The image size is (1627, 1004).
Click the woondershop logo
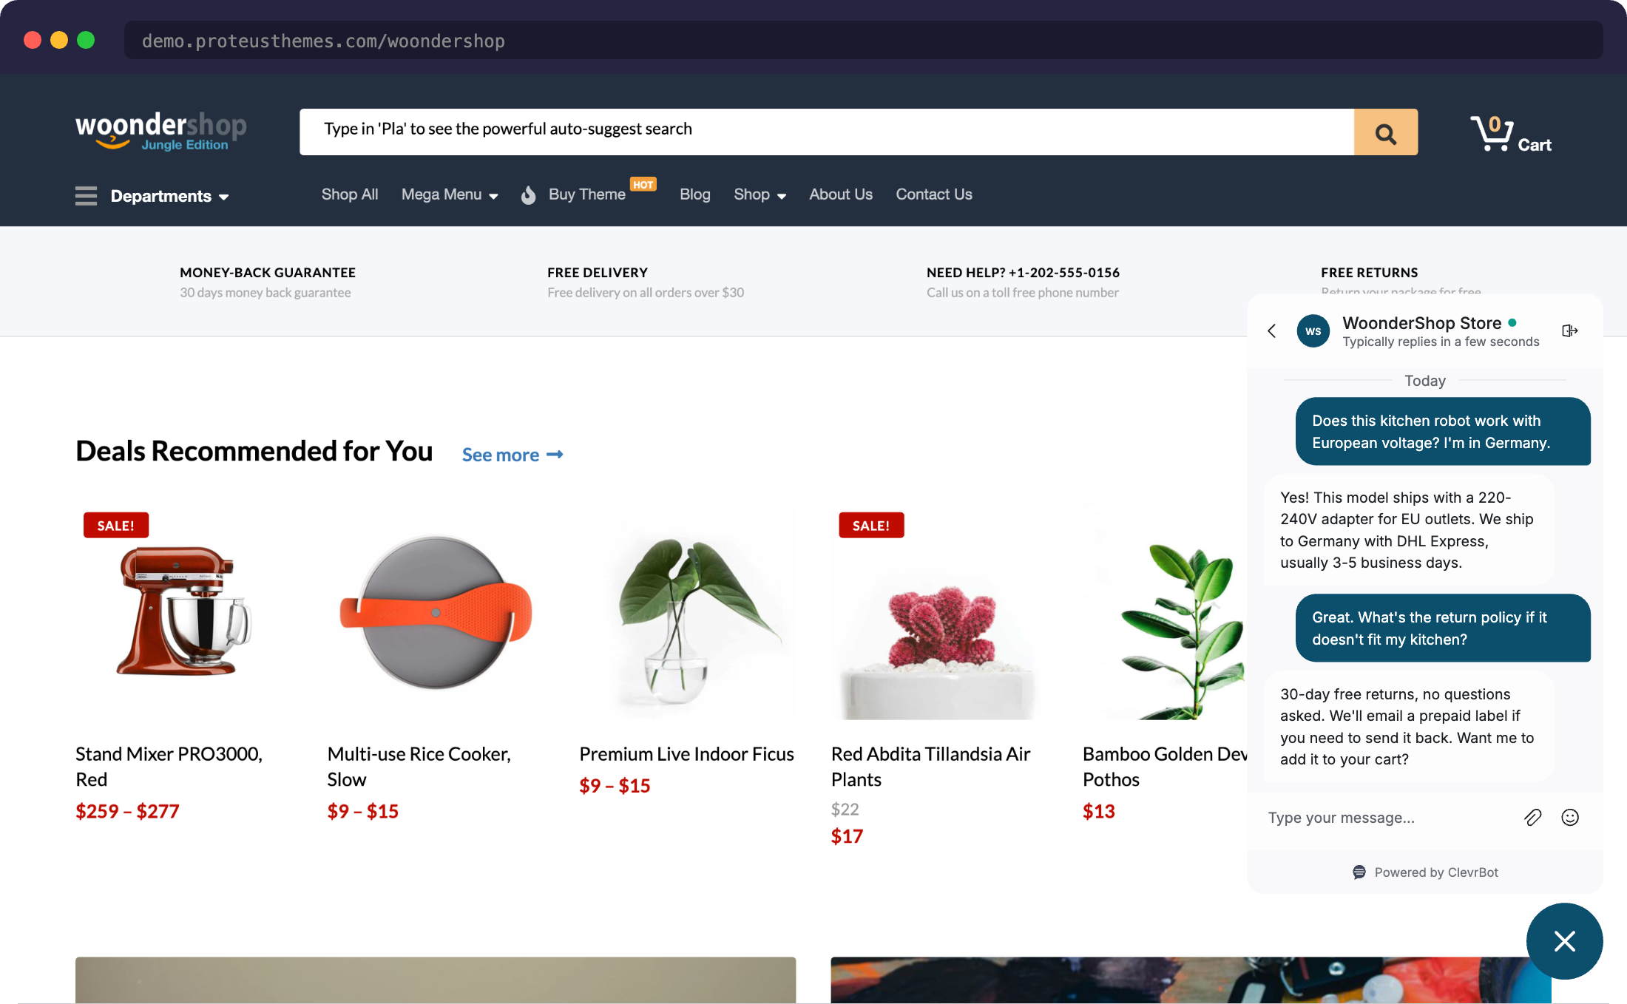click(x=161, y=131)
